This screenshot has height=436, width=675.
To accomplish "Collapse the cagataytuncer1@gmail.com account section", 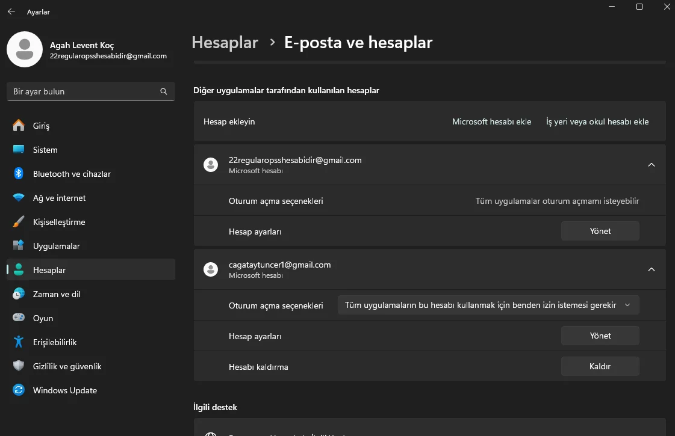I will tap(651, 269).
